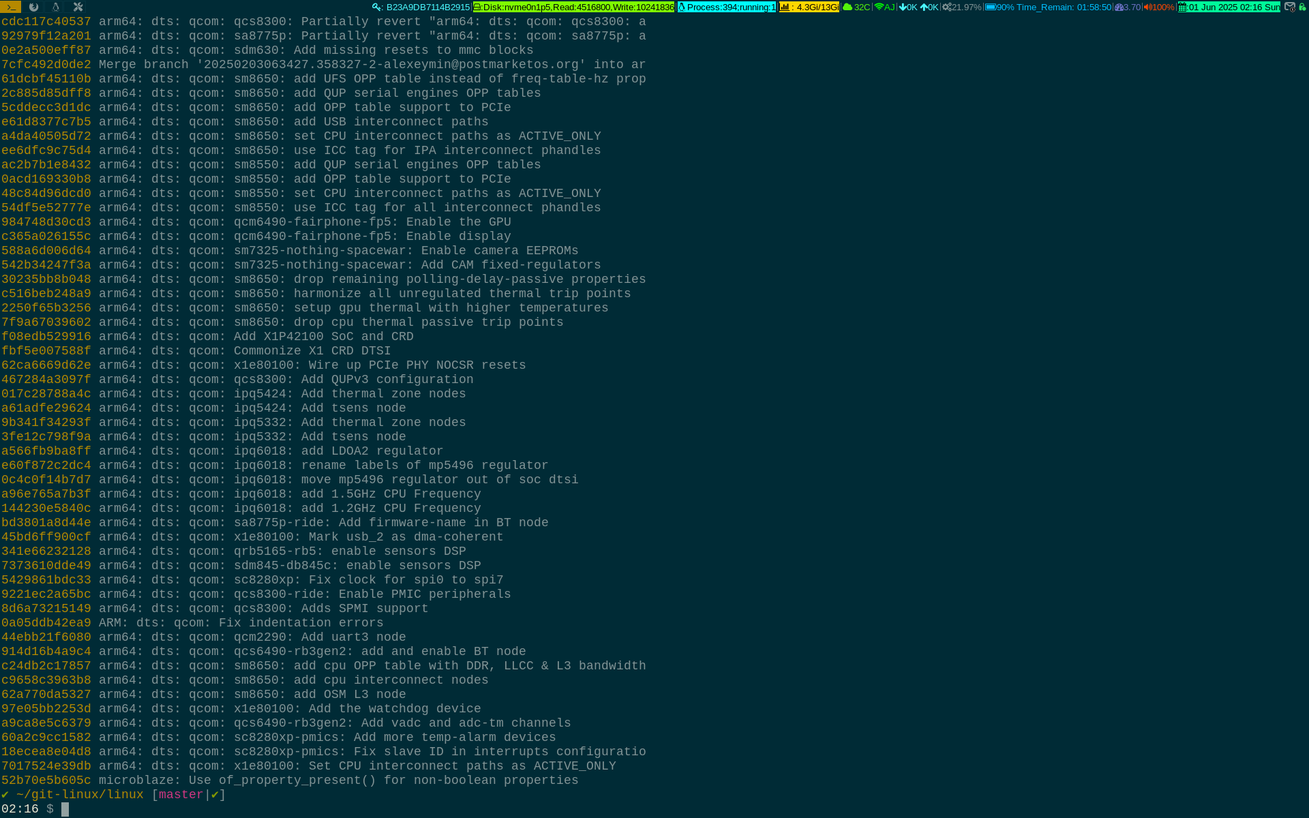Click the terminal cursor after the $ prompt
The width and height of the screenshot is (1309, 818).
coord(65,809)
